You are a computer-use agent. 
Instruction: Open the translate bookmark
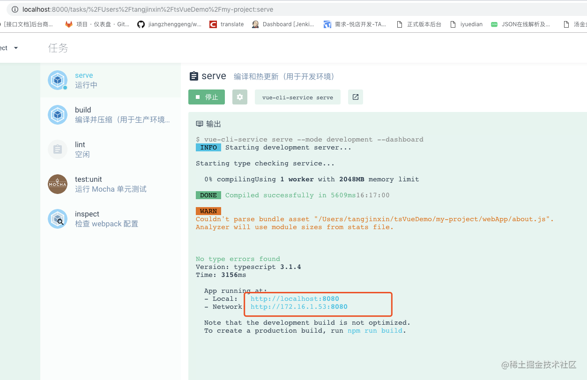tap(227, 24)
